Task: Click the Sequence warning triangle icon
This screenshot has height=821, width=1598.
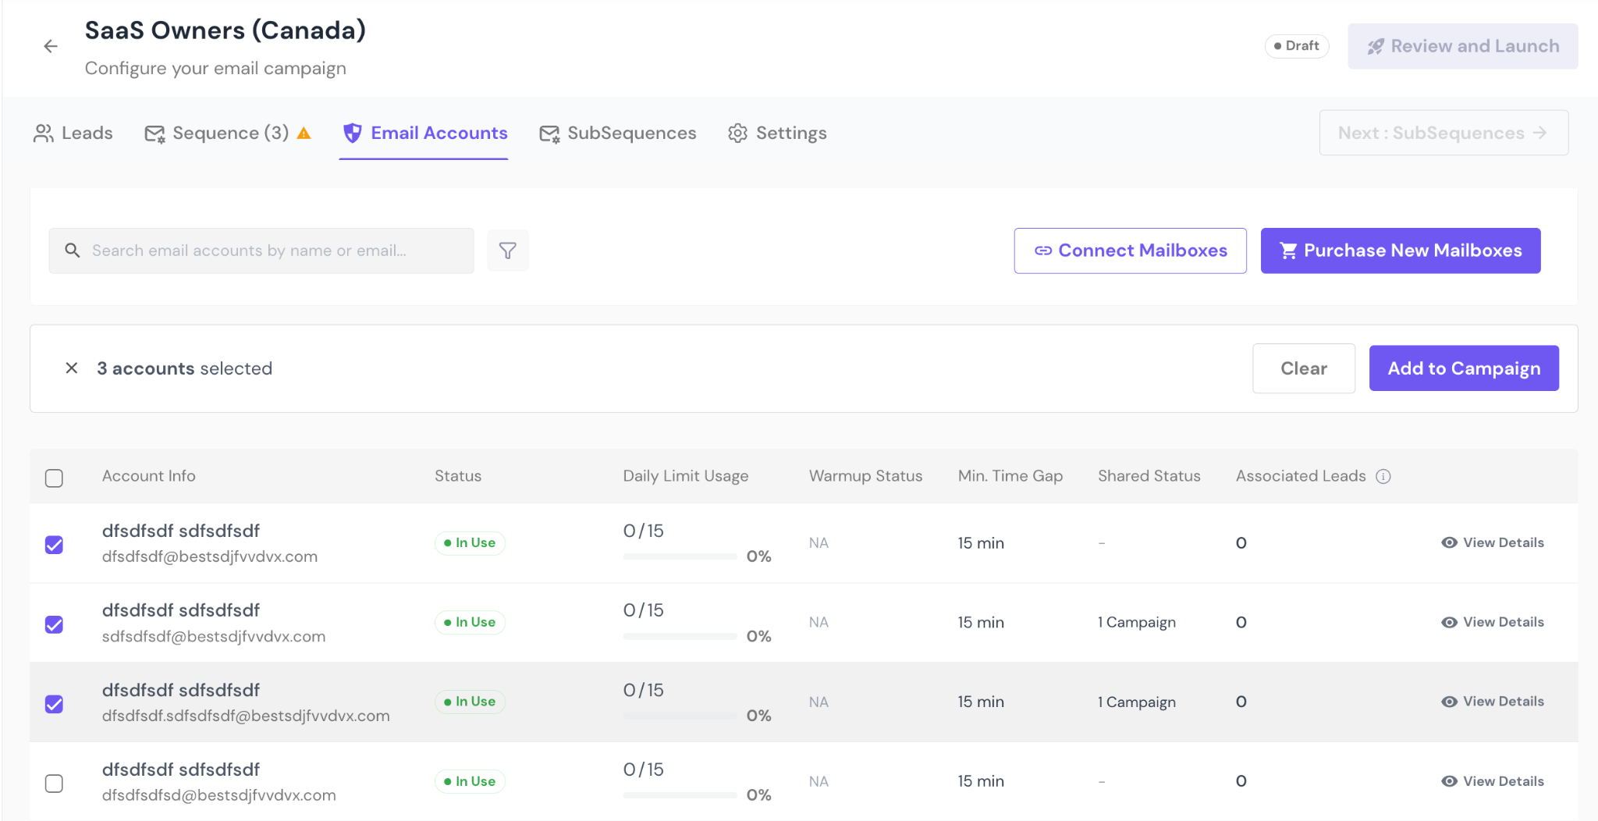Action: (304, 133)
